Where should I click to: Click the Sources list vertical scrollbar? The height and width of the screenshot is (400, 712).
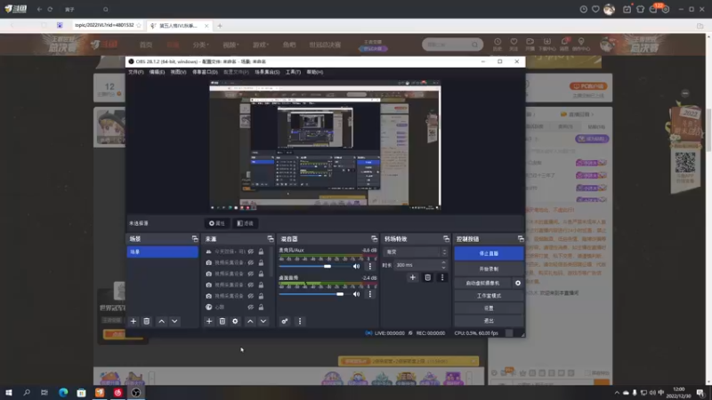271,261
